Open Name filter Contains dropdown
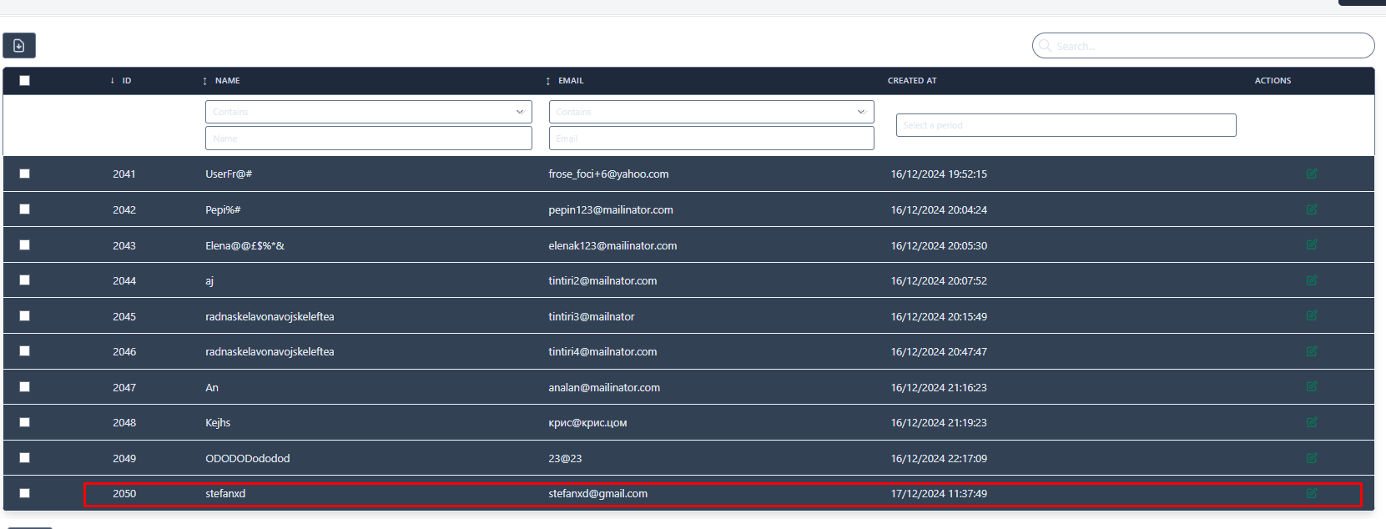The image size is (1386, 529). pyautogui.click(x=368, y=112)
